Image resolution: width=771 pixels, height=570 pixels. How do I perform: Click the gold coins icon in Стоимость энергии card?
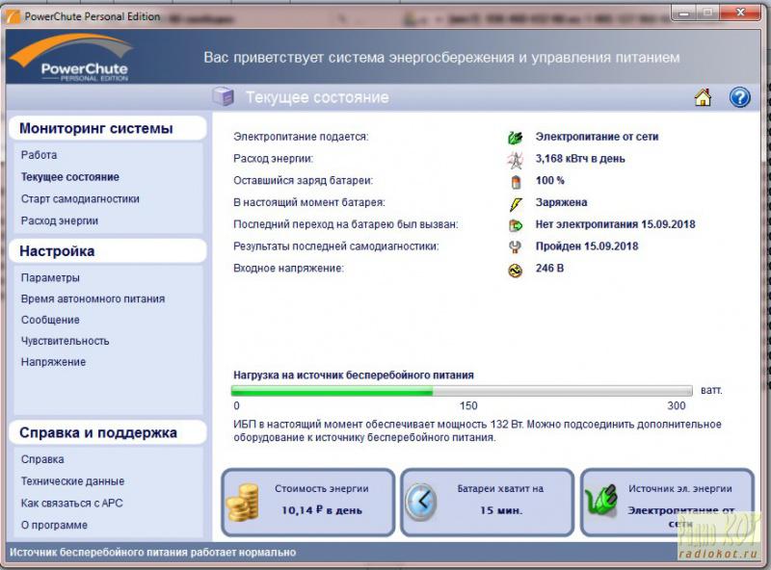(x=243, y=503)
